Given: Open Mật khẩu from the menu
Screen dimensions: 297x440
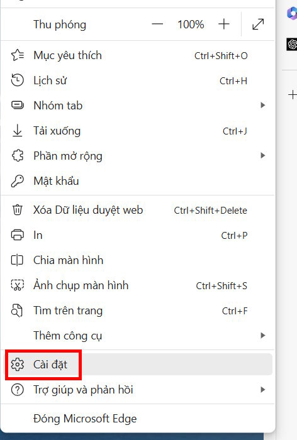Looking at the screenshot, I should 138,181.
